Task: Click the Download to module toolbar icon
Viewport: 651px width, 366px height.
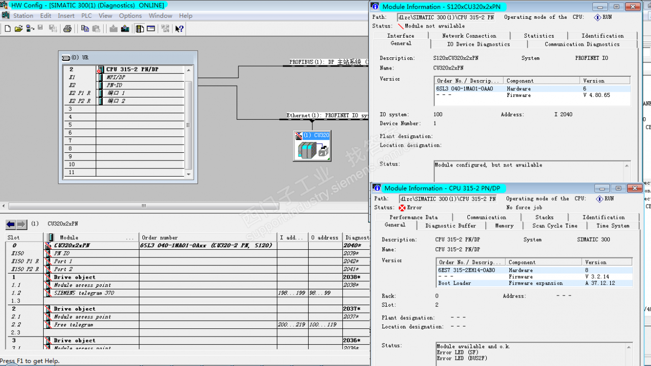Action: coord(113,28)
